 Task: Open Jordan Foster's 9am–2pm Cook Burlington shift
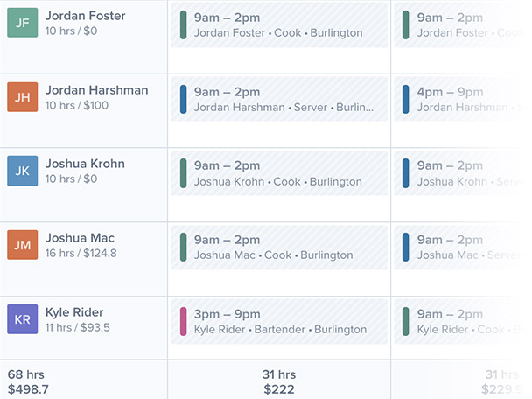pos(279,25)
